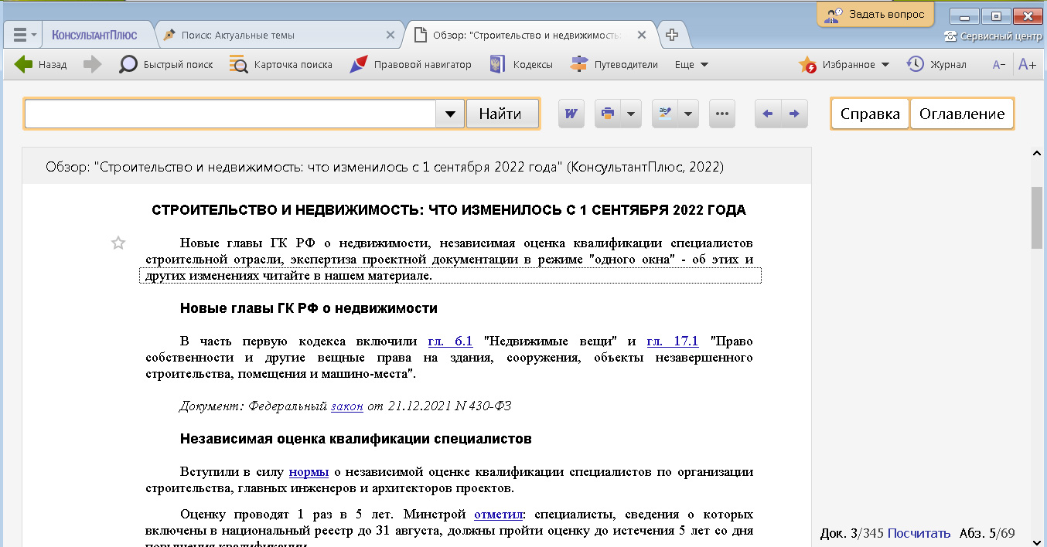
Task: Expand the Еще toolbar menu
Action: (691, 65)
